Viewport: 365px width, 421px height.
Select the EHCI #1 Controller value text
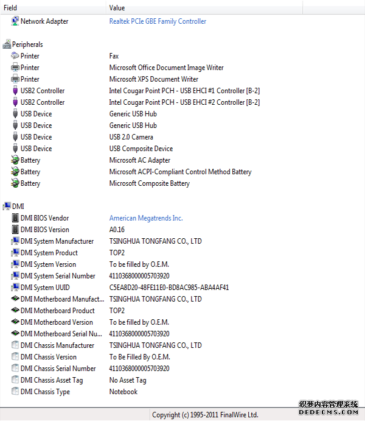184,91
